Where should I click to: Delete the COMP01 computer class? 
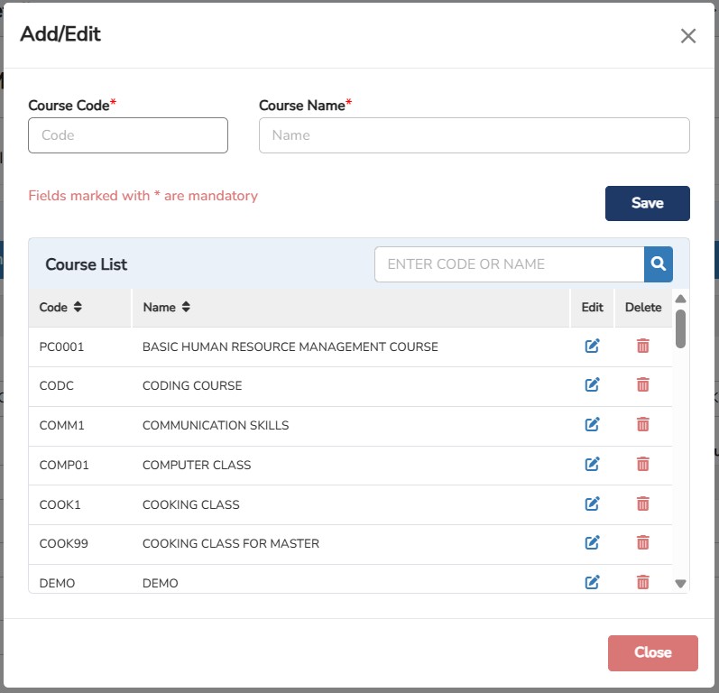tap(642, 465)
